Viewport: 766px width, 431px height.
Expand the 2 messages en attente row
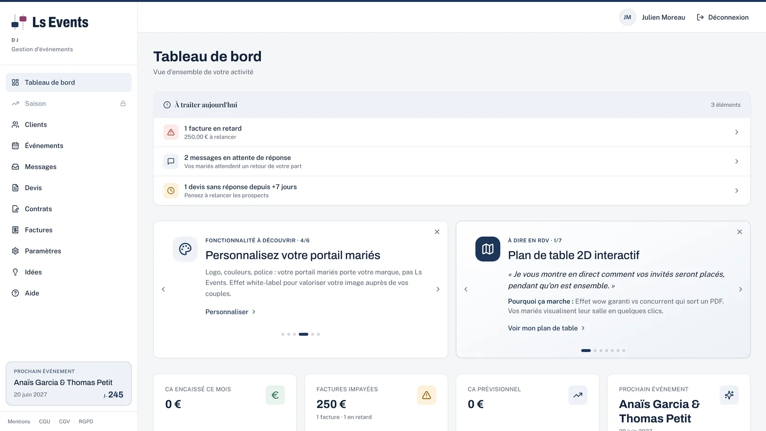click(x=452, y=161)
